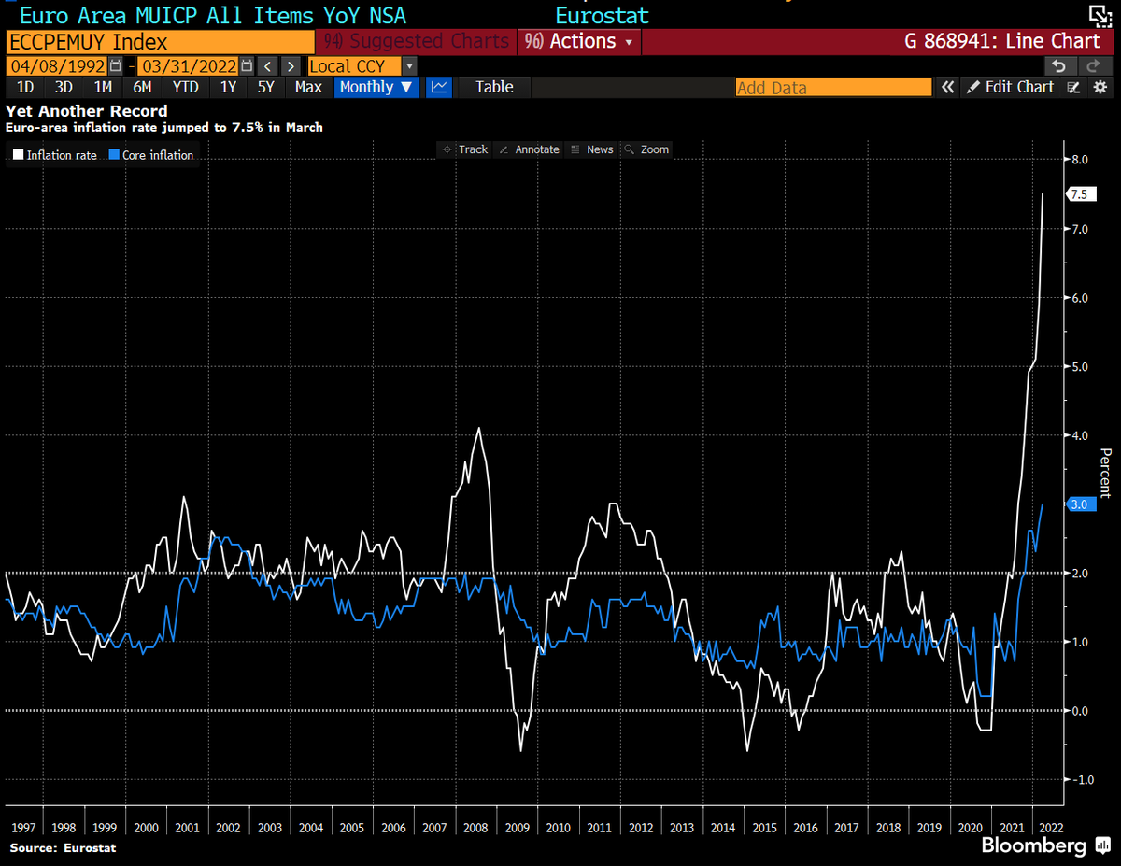
Task: Click the ECCPEMUY Index security field
Action: pyautogui.click(x=160, y=42)
